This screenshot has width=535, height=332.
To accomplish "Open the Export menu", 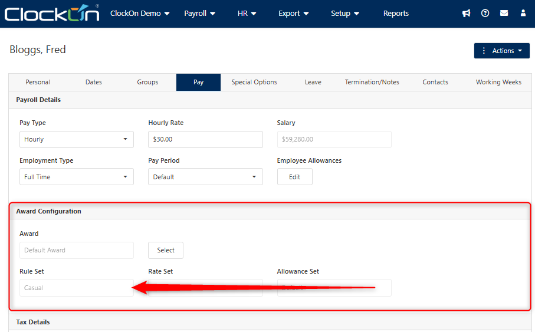I will [x=293, y=14].
